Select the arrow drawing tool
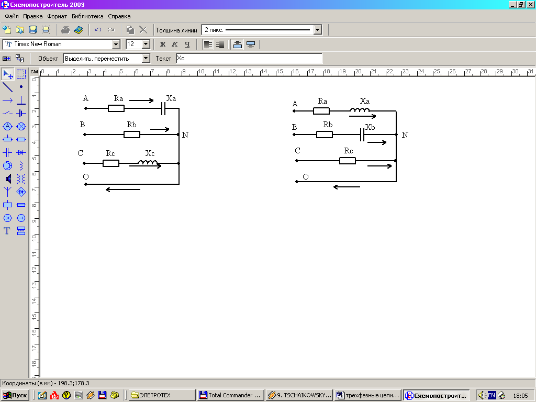 click(7, 100)
